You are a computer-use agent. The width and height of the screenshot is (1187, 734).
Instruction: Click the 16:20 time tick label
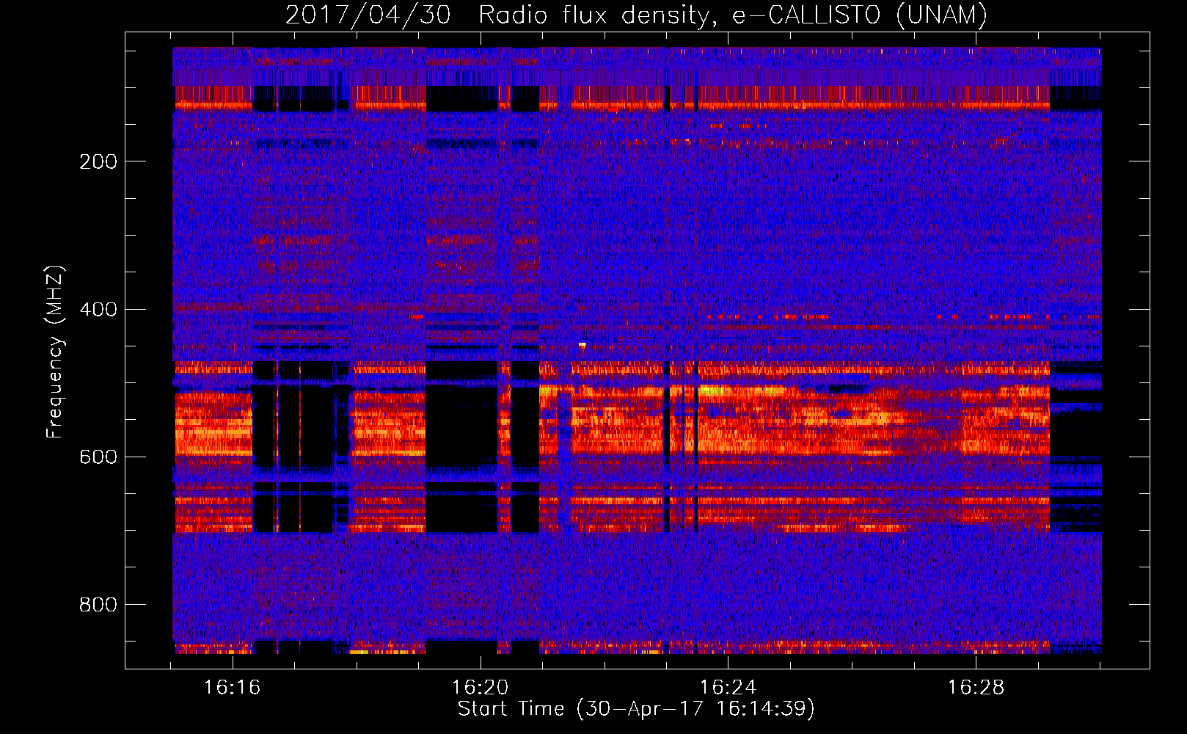(x=481, y=688)
